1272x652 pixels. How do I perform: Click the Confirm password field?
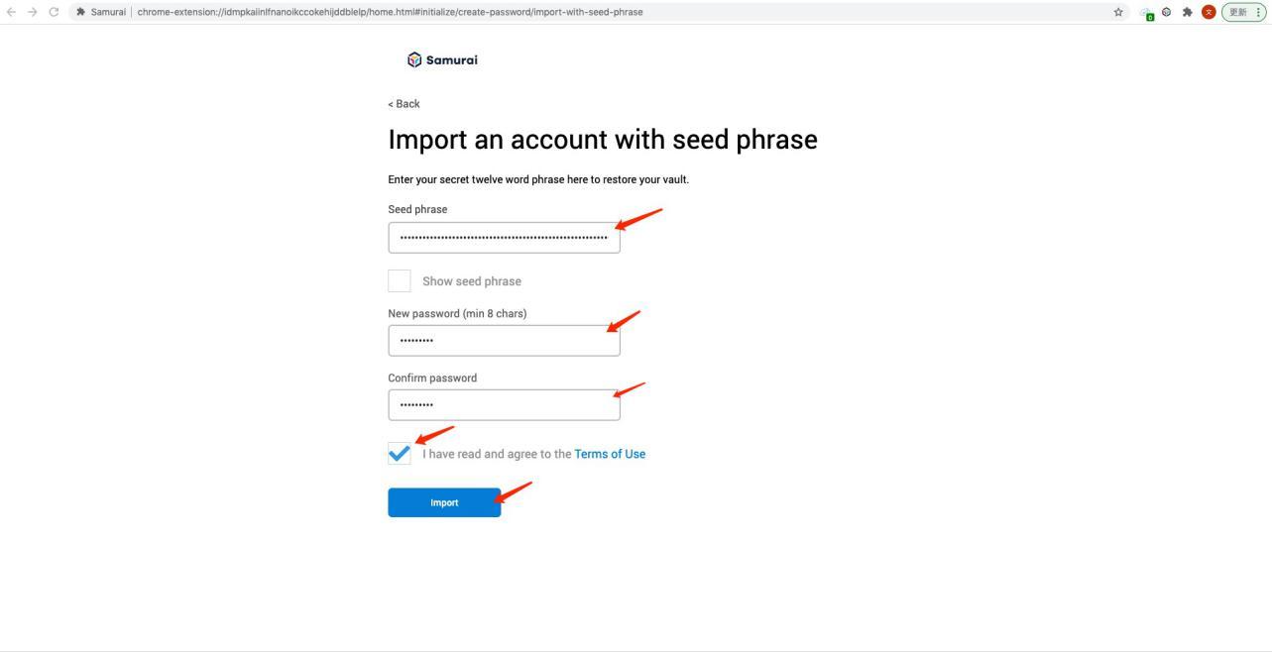tap(504, 405)
